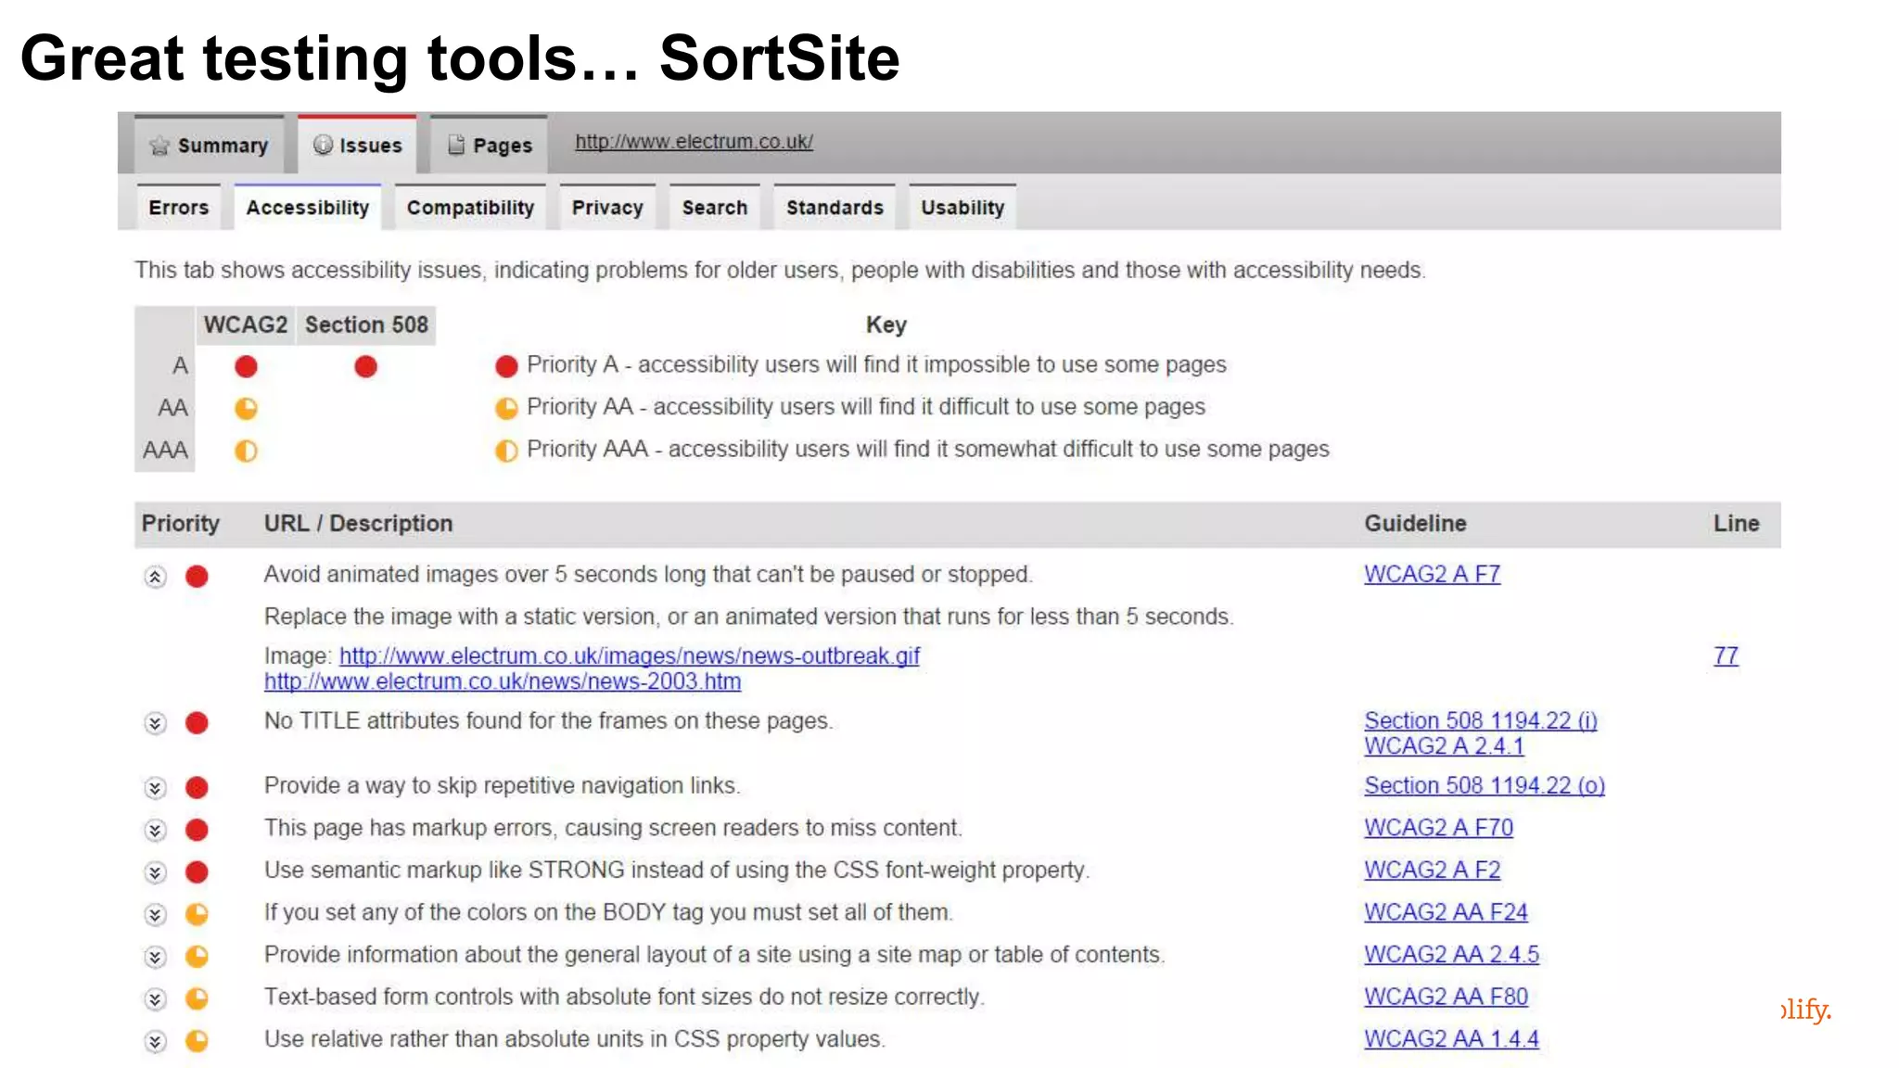The image size is (1899, 1068).
Task: Click the Priority AA orange key icon
Action: [506, 408]
